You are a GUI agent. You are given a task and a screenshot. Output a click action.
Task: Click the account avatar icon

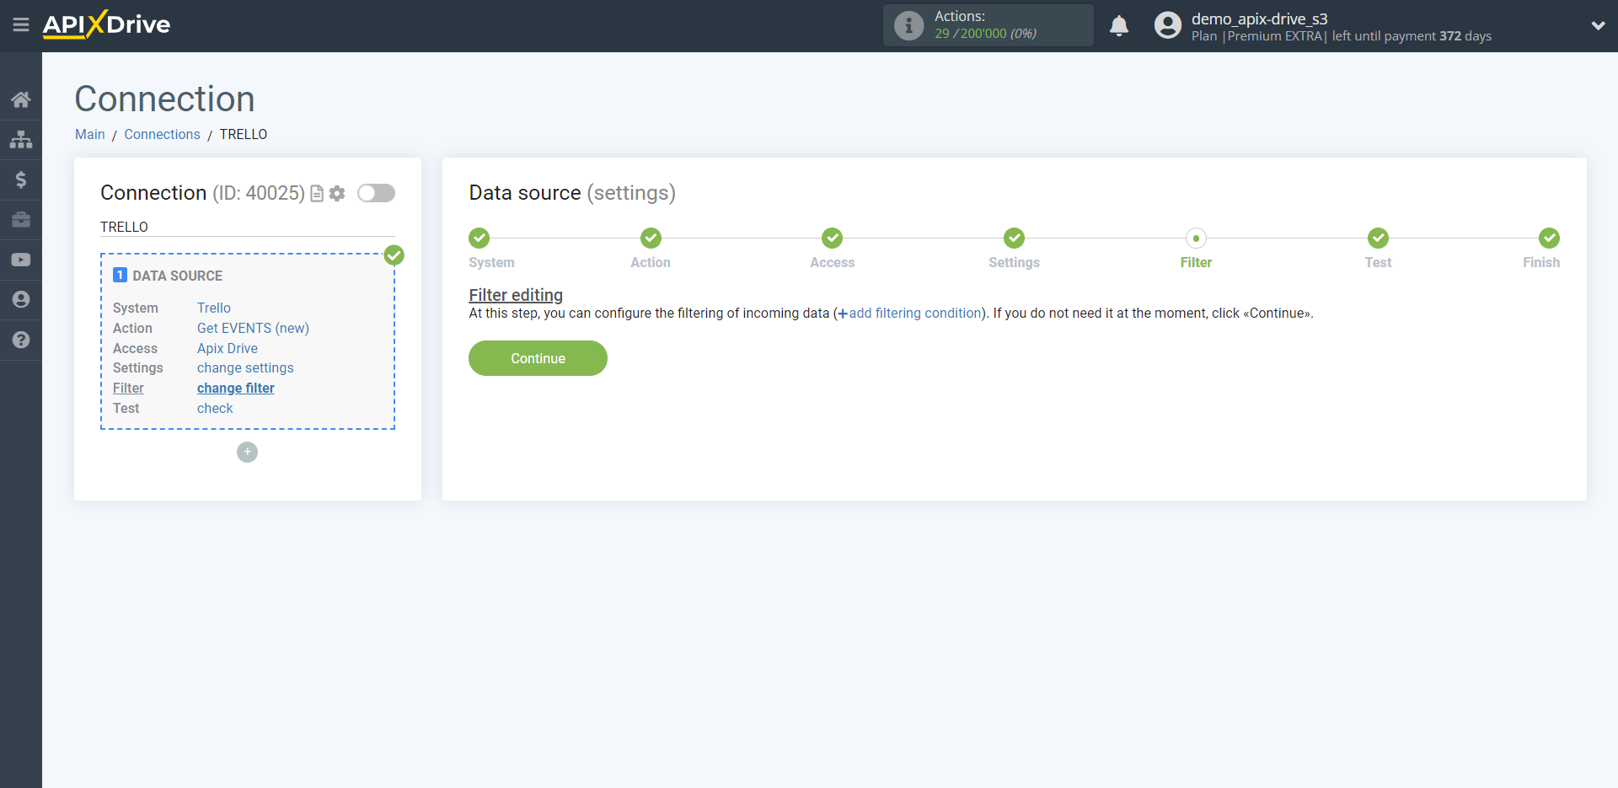click(1168, 25)
